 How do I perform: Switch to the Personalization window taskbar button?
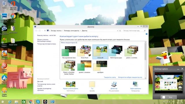click(52, 102)
